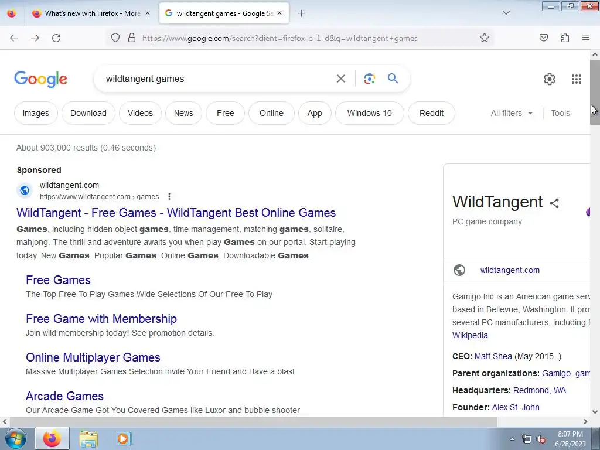Viewport: 600px width, 450px height.
Task: Open Google quick settings gear
Action: pos(550,79)
